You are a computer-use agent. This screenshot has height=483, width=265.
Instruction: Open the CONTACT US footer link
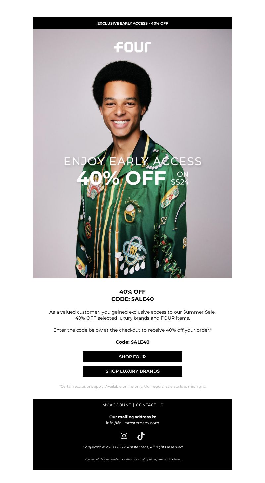[149, 405]
